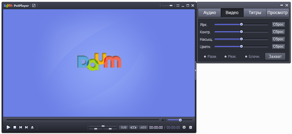Start playback with the Play button
The height and width of the screenshot is (134, 292).
(x=8, y=127)
